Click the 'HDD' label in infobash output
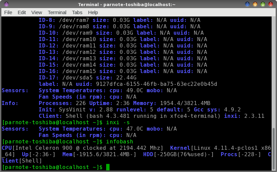This screenshot has height=172, width=277. [148, 154]
